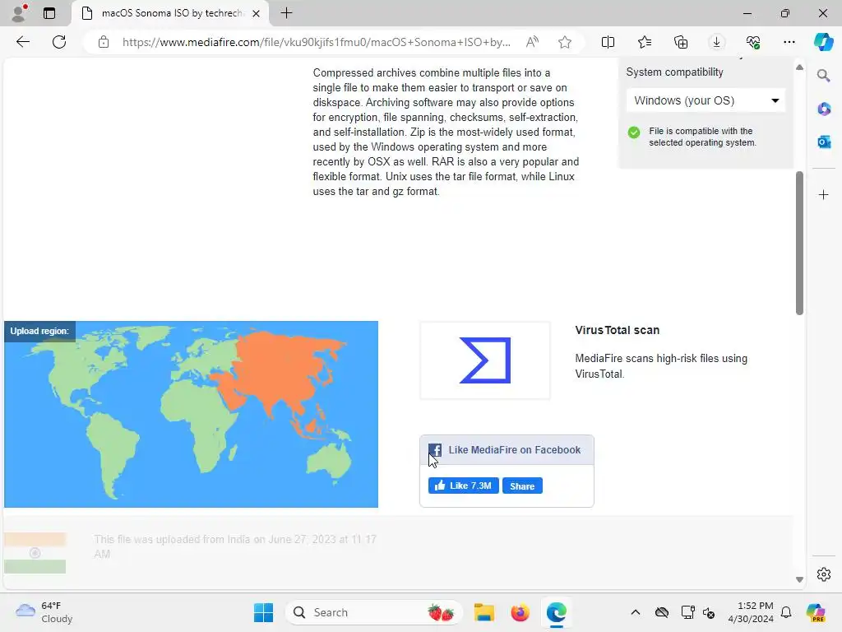Click the India flag image
The image size is (842, 632).
pos(35,553)
